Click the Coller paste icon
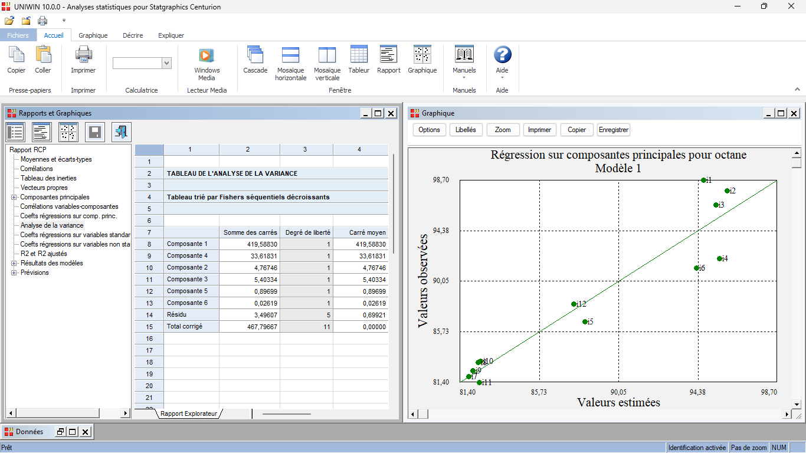 click(x=43, y=55)
